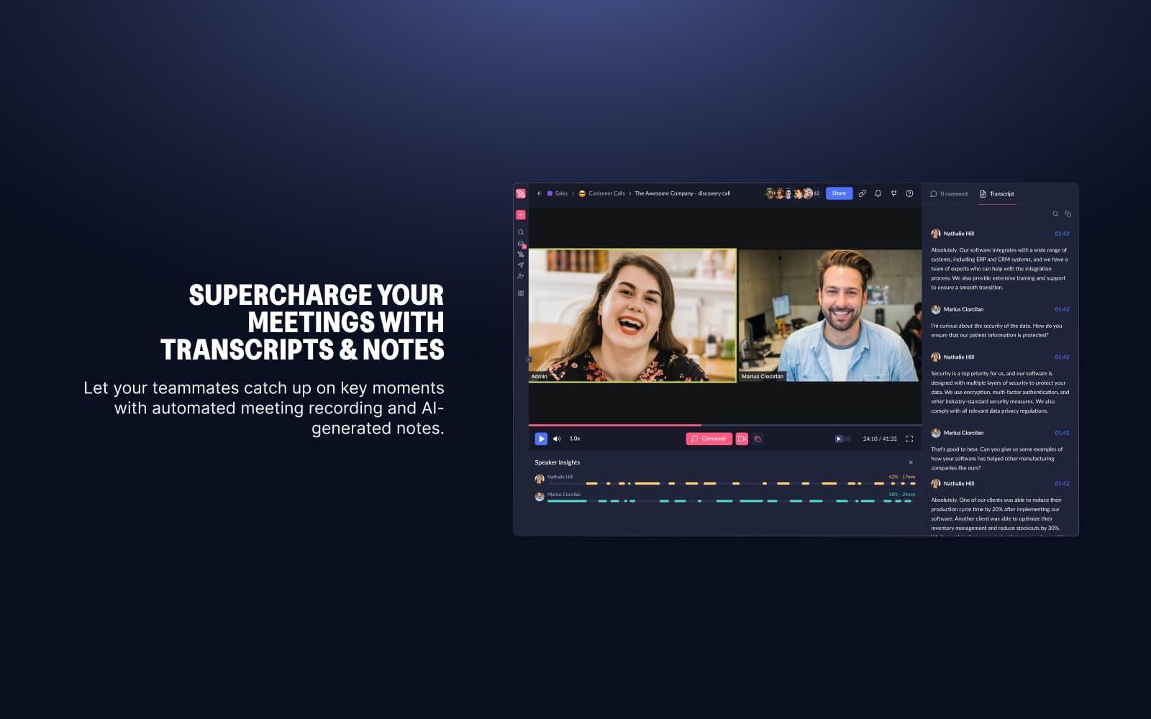Click the 42% - 17min speaker stat
This screenshot has width=1151, height=719.
point(901,477)
